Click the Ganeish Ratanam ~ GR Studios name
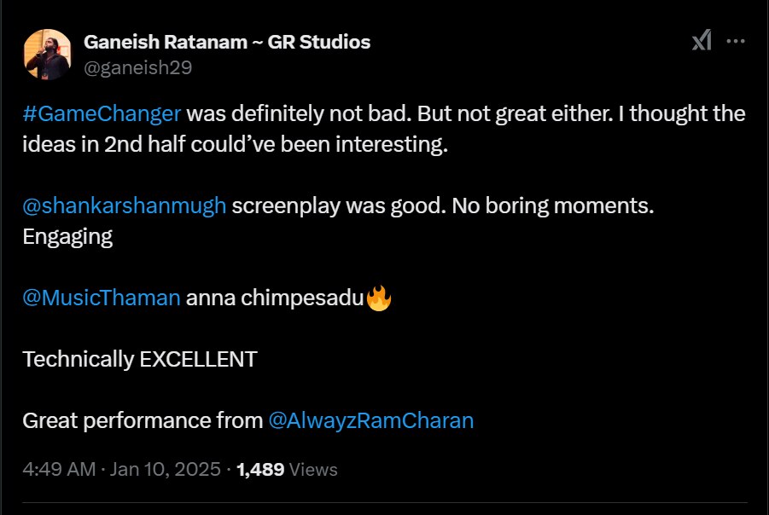This screenshot has width=769, height=515. coord(227,42)
